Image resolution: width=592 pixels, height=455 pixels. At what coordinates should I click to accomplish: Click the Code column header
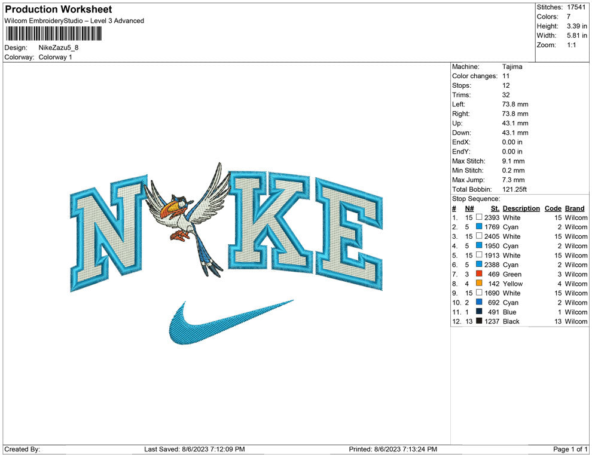[553, 208]
